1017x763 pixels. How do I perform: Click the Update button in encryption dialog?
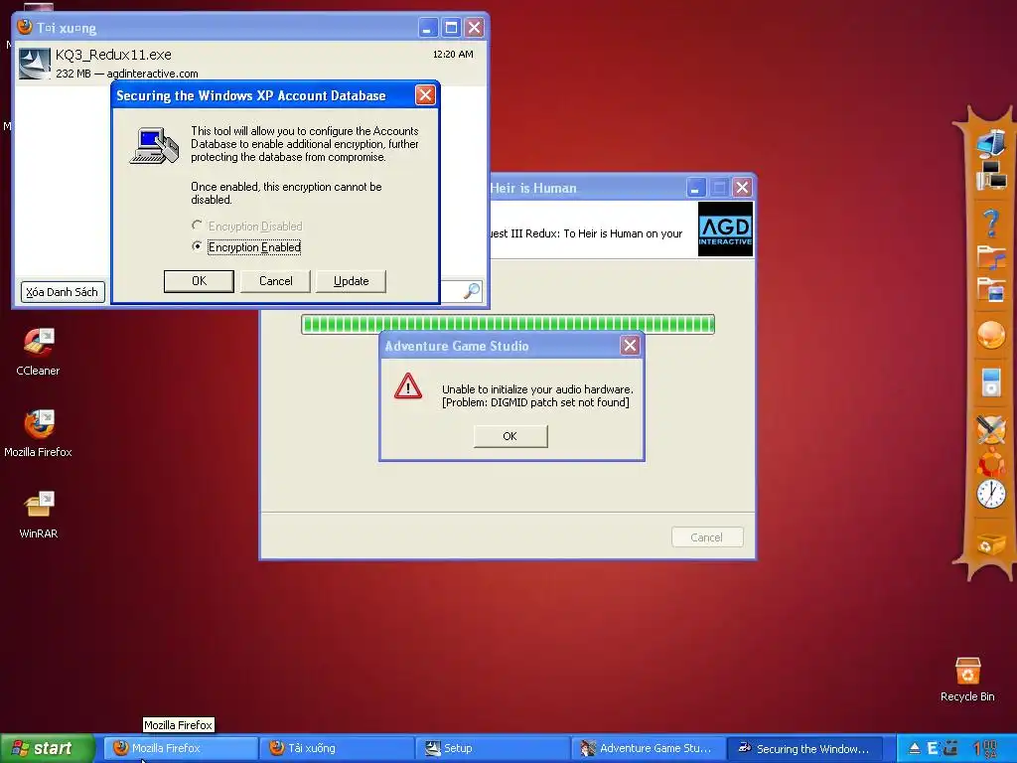tap(351, 281)
